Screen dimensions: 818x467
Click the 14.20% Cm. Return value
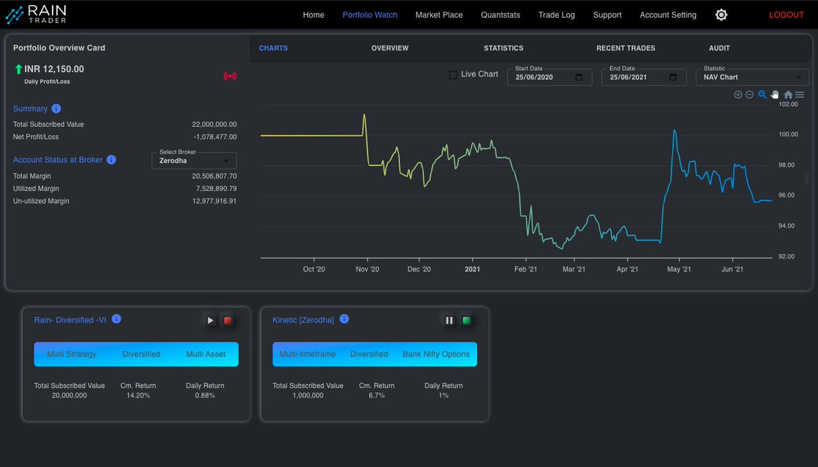[138, 395]
